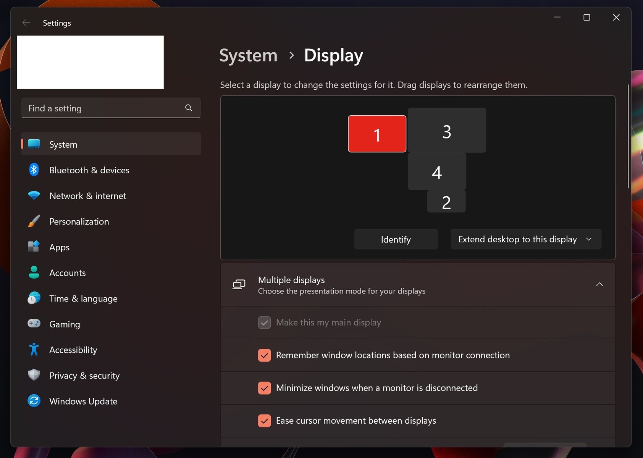Viewport: 643px width, 458px height.
Task: Enable Remember window locations based on monitor connection
Action: click(x=264, y=355)
